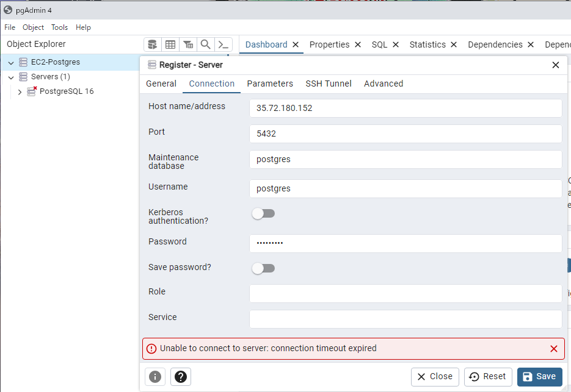Collapse the Servers (1) tree node
Viewport: 571px width, 392px height.
tap(11, 77)
